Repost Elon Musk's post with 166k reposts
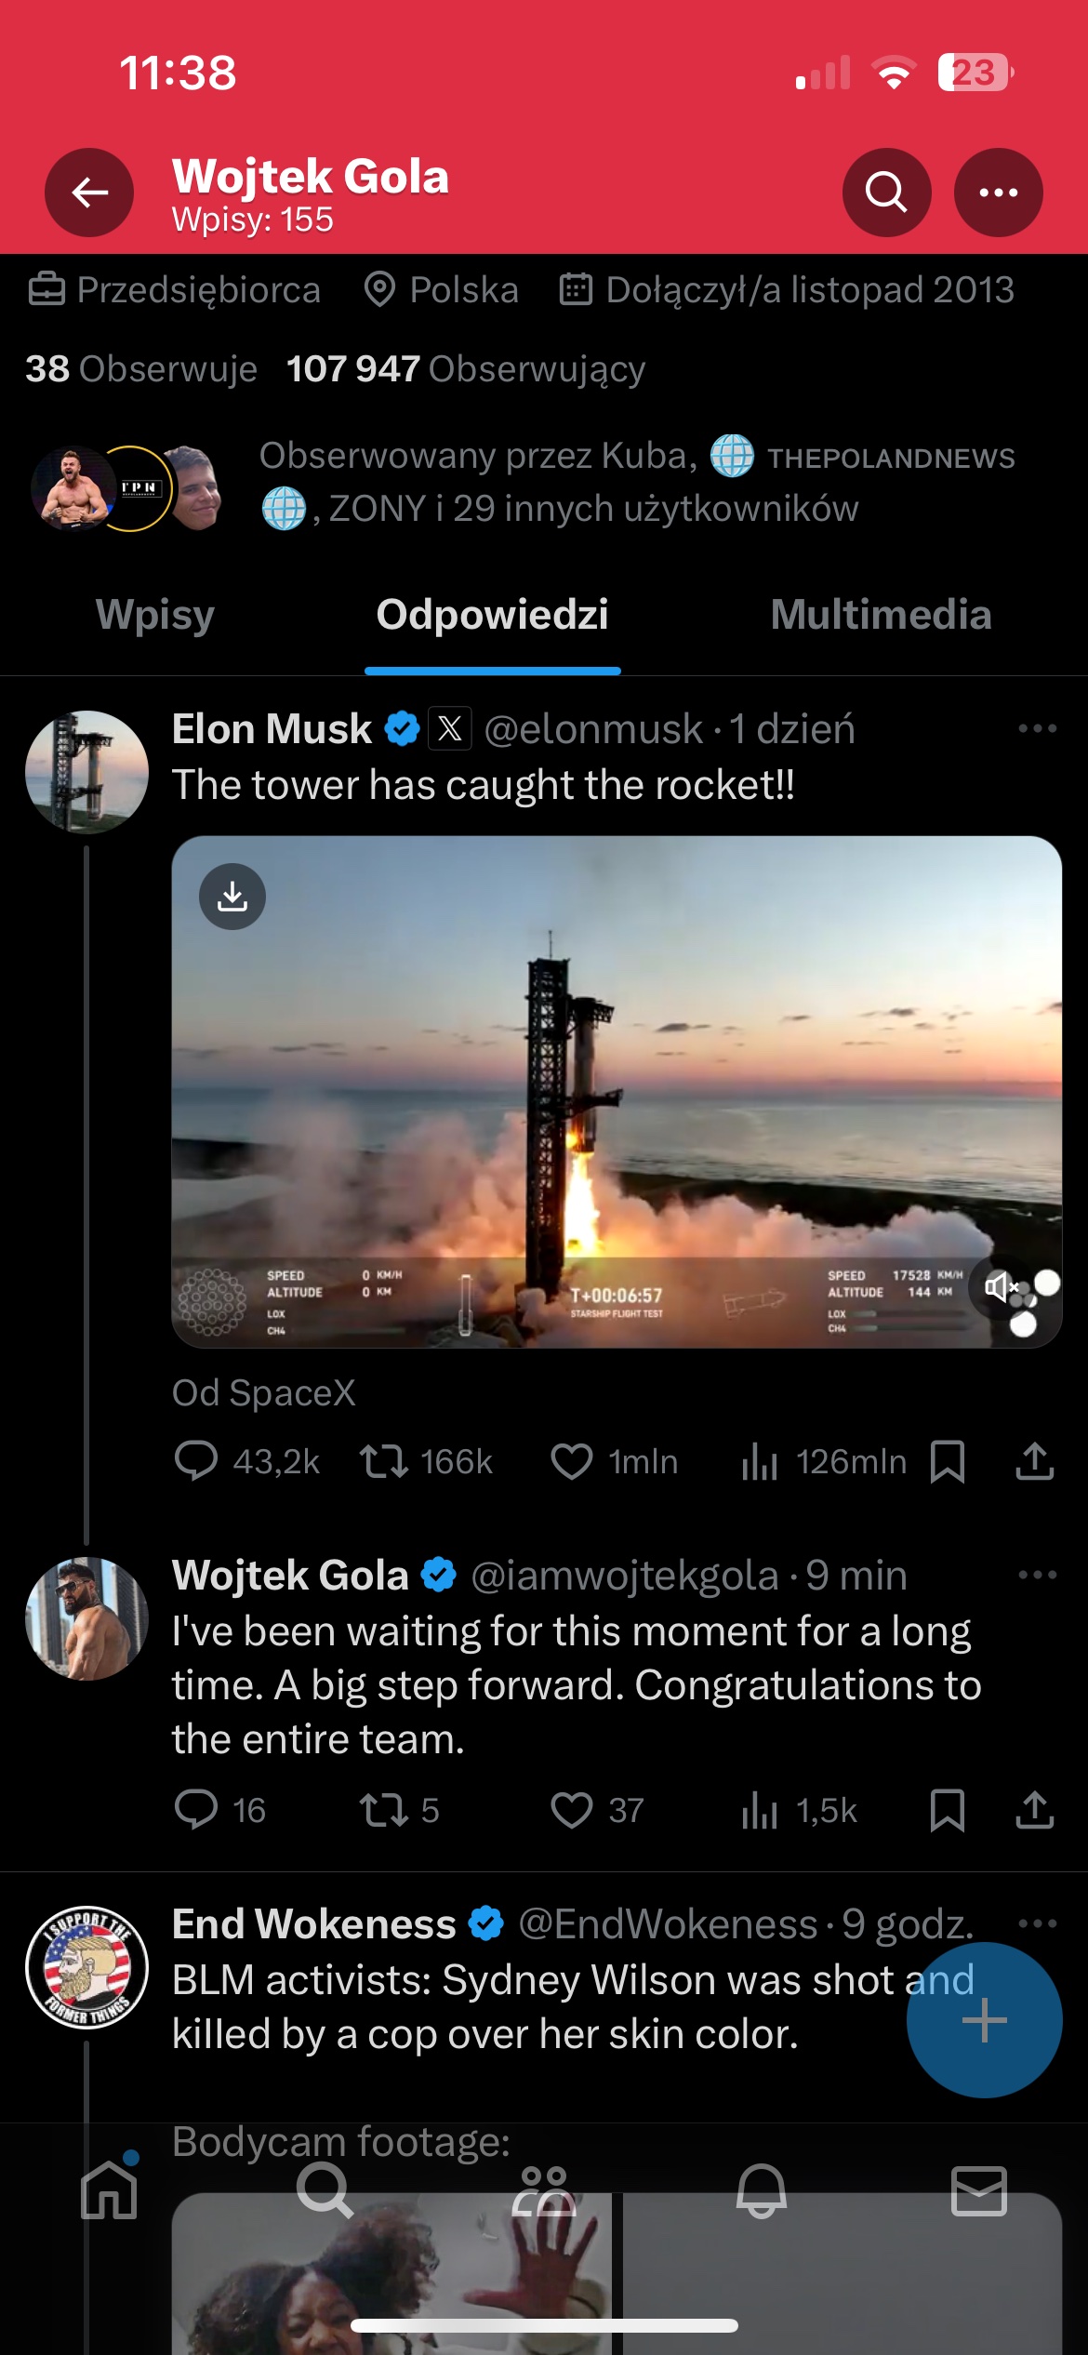 tap(384, 1461)
